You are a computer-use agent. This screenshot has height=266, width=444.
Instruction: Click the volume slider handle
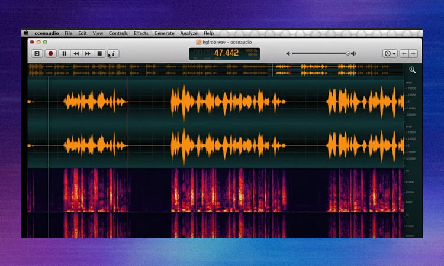(x=348, y=53)
